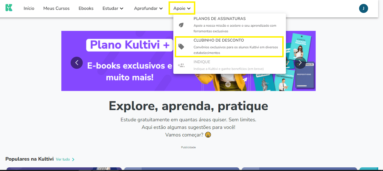The width and height of the screenshot is (383, 171).
Task: Collapse the Apoie dropdown menu
Action: (x=182, y=8)
